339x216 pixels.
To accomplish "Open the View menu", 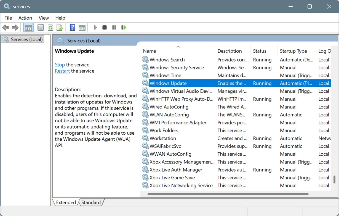I will pyautogui.click(x=44, y=18).
